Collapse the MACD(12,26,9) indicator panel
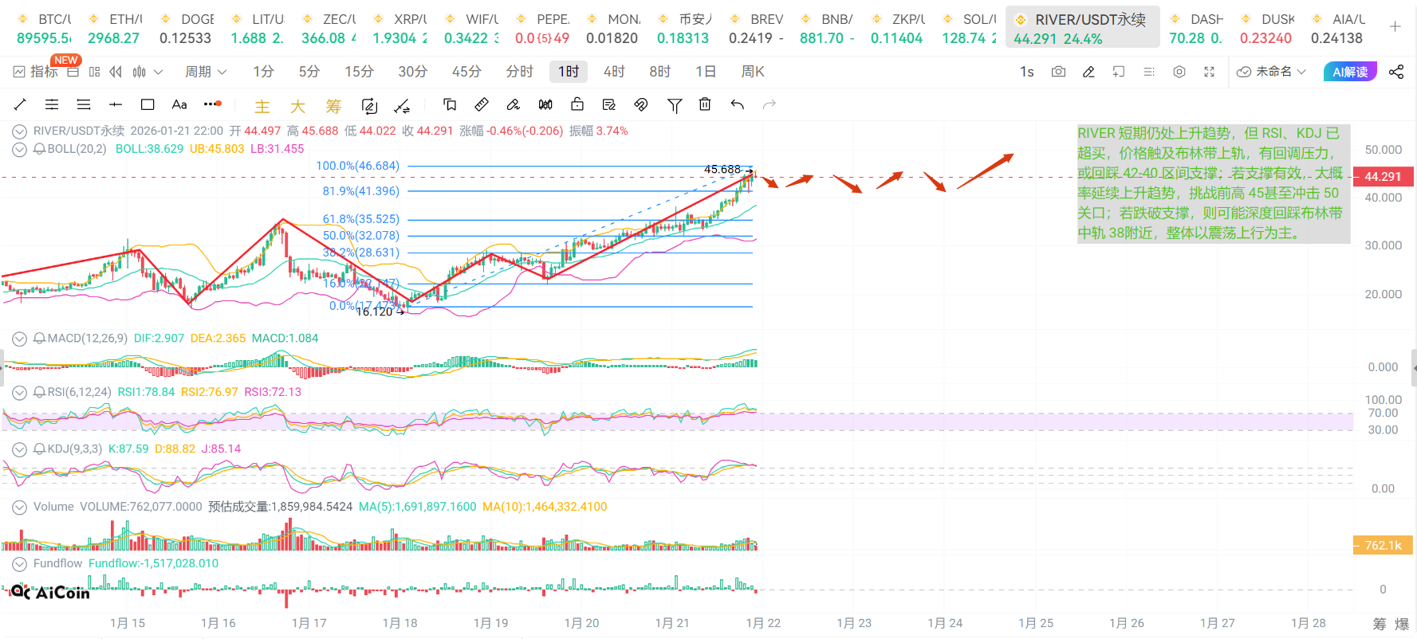This screenshot has width=1417, height=639. point(19,339)
